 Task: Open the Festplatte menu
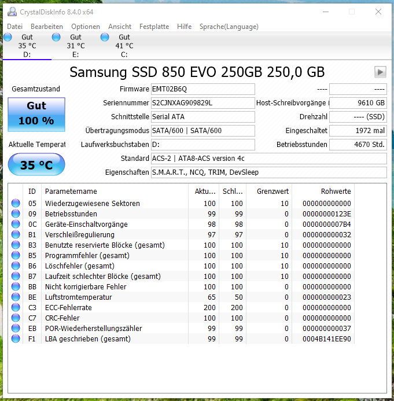(x=154, y=27)
